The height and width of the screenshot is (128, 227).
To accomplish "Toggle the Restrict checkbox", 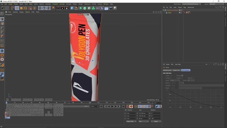I will click(x=193, y=78).
